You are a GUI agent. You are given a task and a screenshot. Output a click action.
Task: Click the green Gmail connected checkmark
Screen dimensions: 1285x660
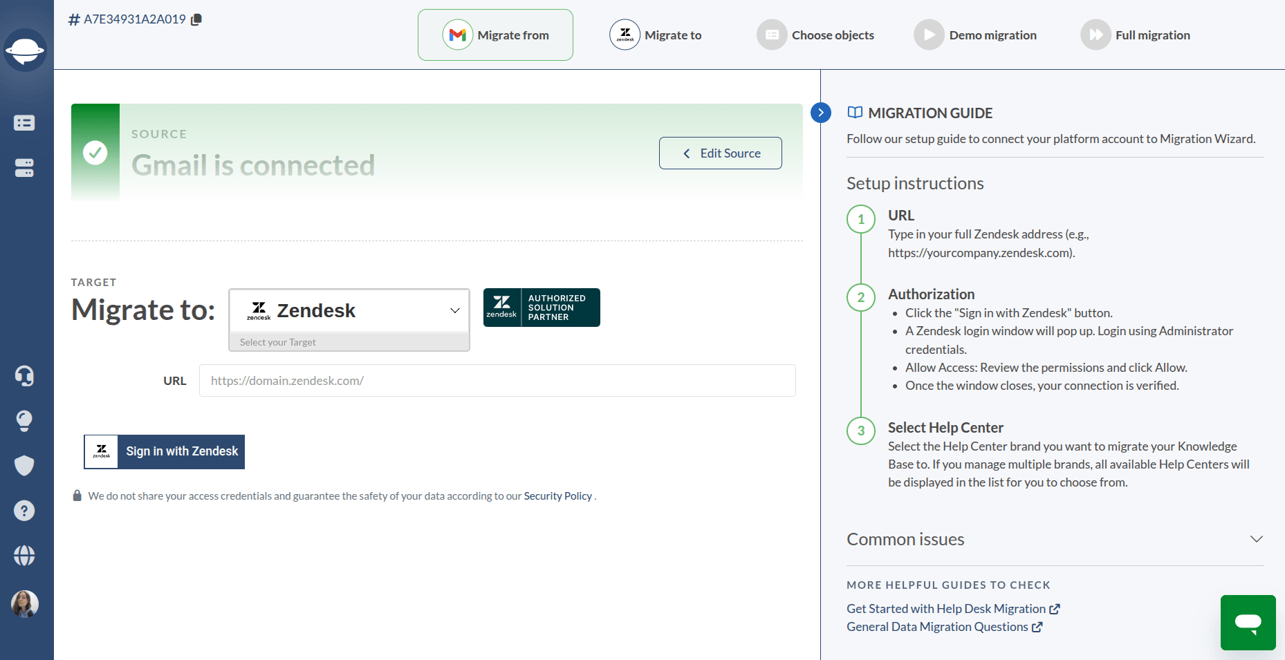click(95, 153)
